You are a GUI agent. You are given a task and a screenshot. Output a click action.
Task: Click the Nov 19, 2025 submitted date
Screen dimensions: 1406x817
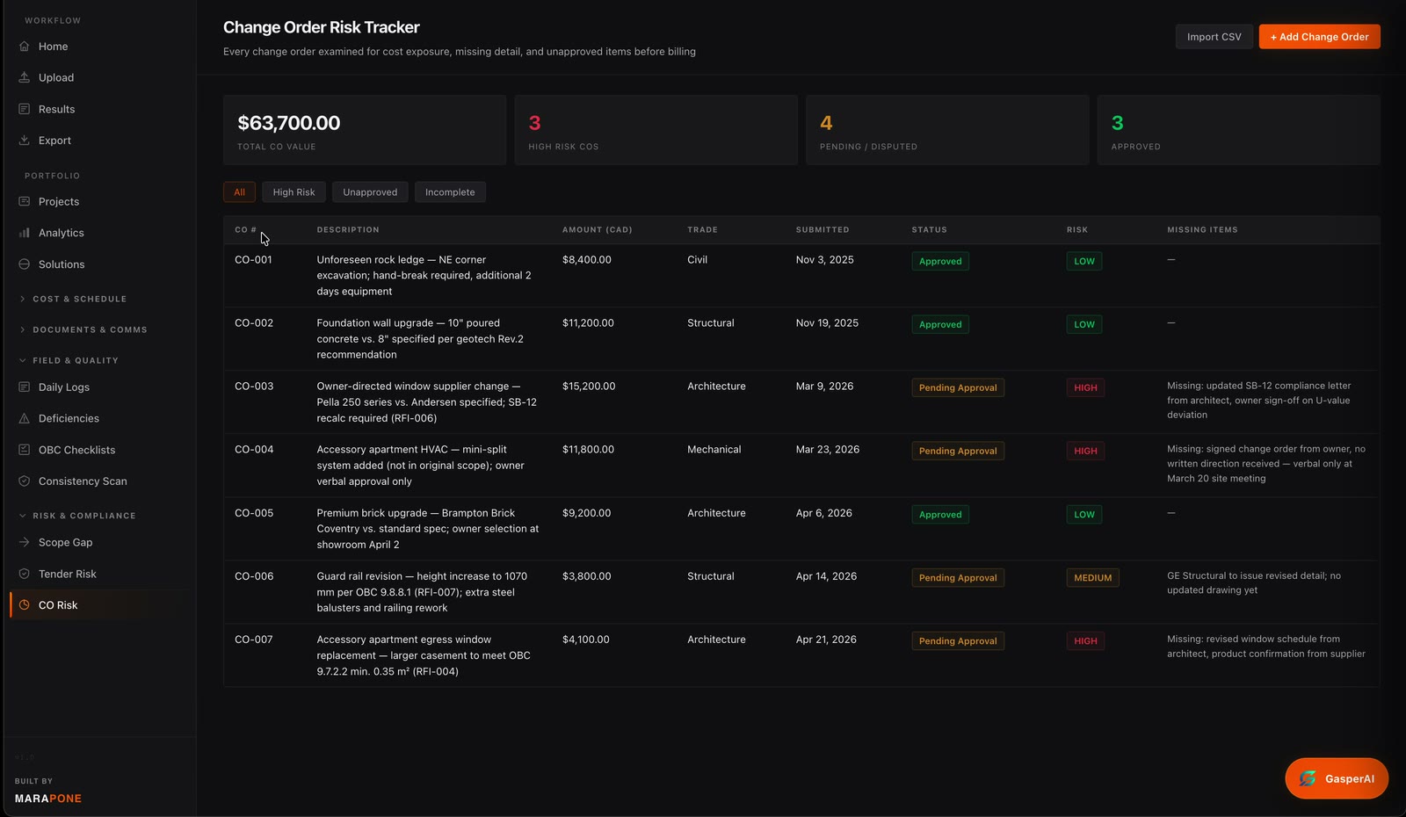pos(827,323)
